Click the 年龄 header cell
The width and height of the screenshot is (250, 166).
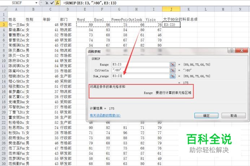pos(51,19)
